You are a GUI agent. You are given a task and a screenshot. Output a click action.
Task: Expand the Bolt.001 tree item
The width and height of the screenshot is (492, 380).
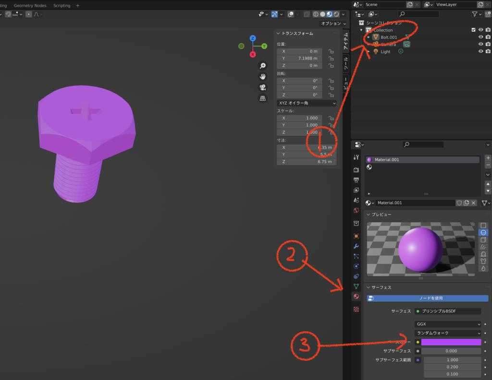(369, 37)
